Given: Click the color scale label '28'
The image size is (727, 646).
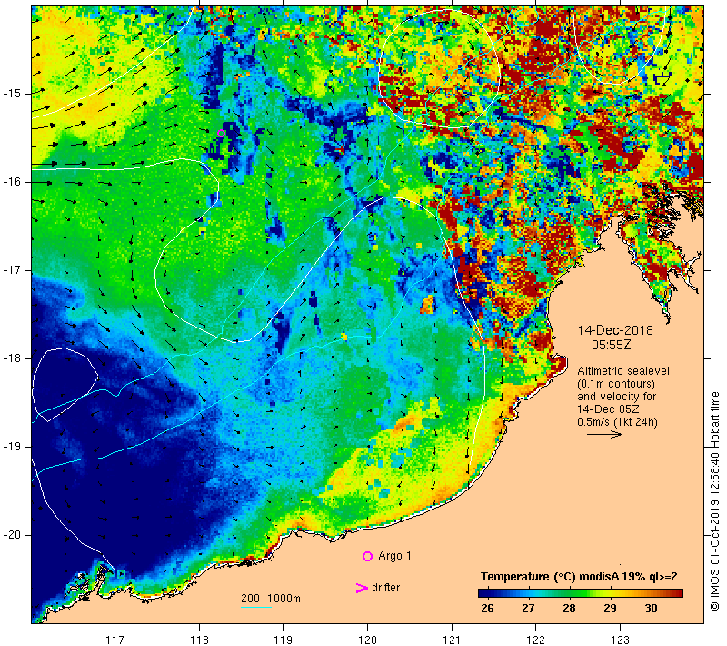Looking at the screenshot, I should coord(569,609).
